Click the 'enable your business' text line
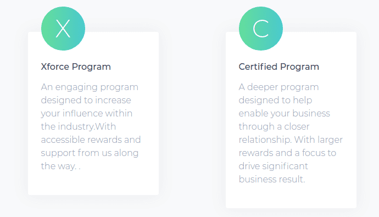The height and width of the screenshot is (217, 379). coord(285,114)
